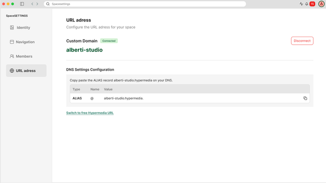Click the search magnifier icon
The height and width of the screenshot is (183, 326).
point(48,4)
